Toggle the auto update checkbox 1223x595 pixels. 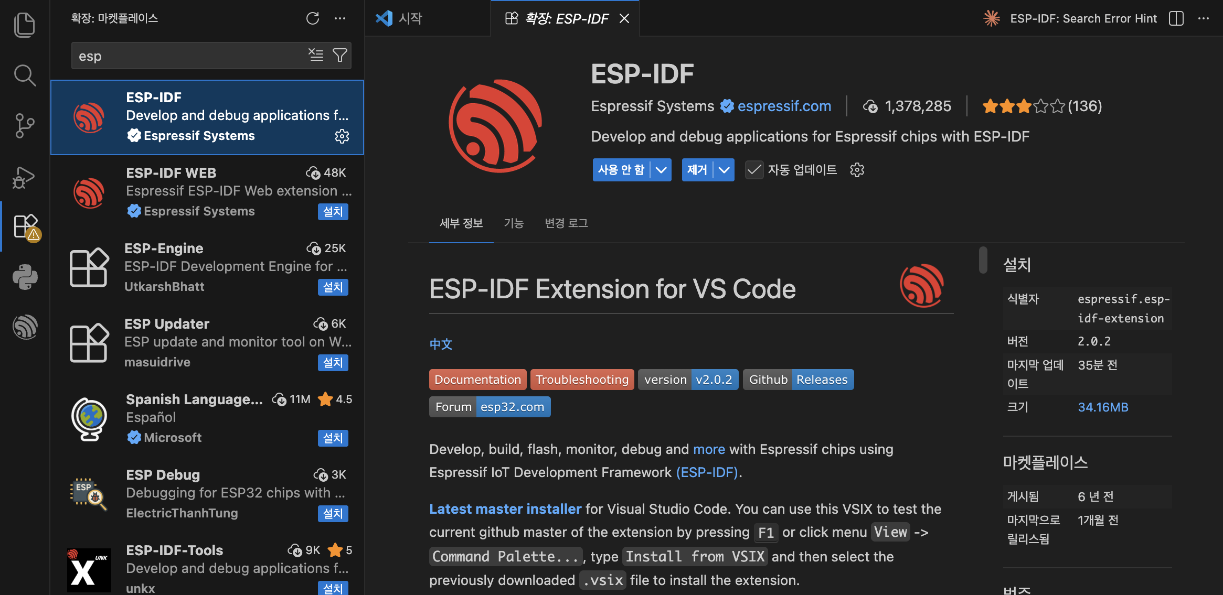754,170
